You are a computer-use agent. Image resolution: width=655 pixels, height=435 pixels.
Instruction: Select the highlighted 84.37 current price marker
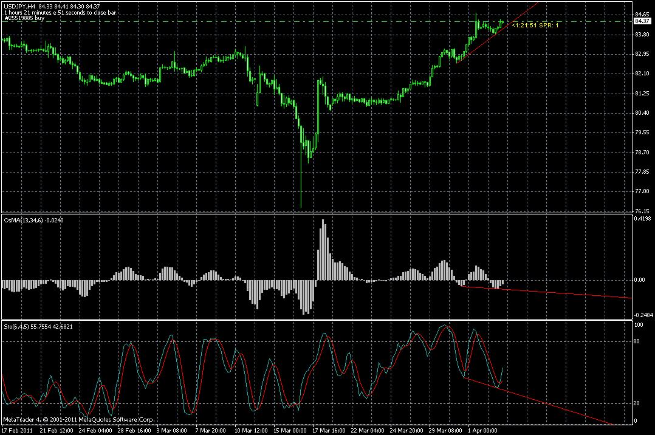coord(642,21)
